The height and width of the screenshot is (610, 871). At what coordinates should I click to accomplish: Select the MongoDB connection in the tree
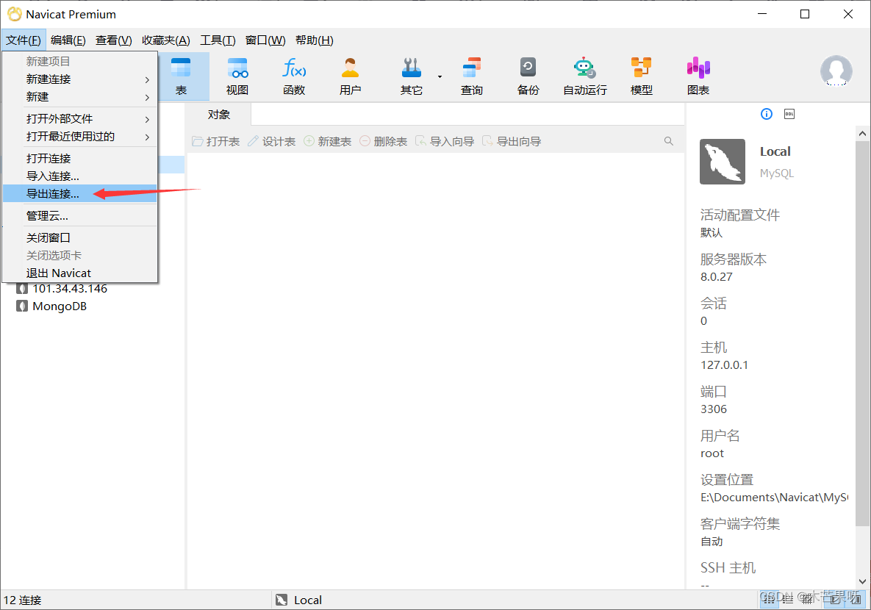(x=60, y=306)
